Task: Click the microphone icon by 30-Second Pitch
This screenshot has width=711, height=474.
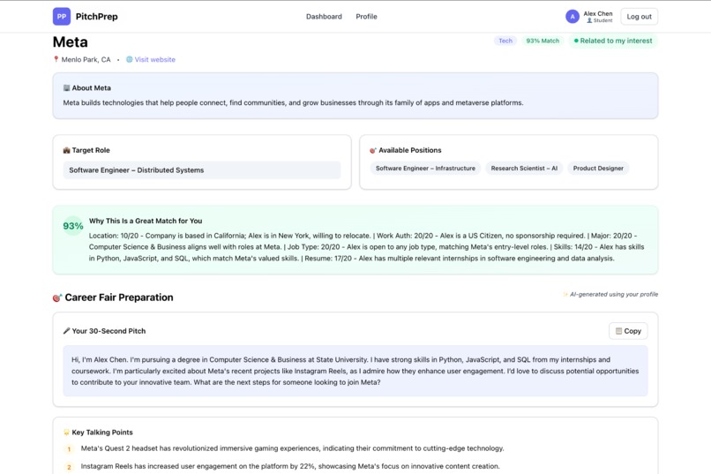Action: [67, 331]
